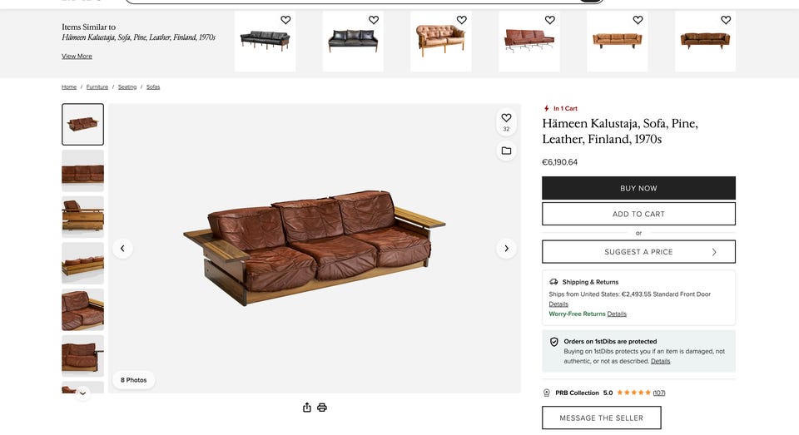Screen dimensions: 799x435
Task: Heart the last brown similar sofa
Action: tap(726, 20)
